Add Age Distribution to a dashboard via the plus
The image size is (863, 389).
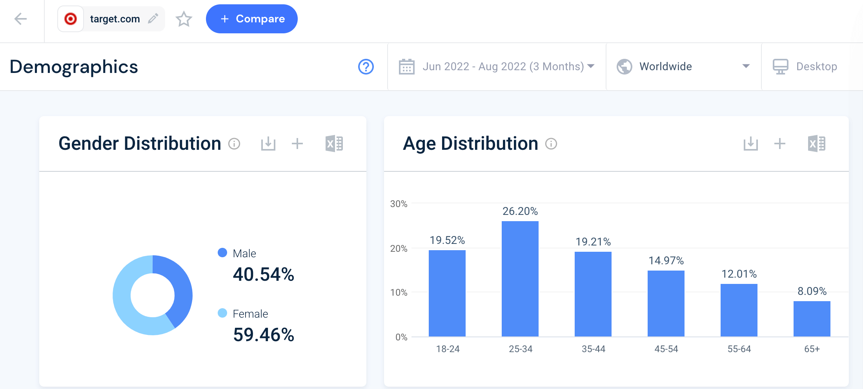[780, 144]
